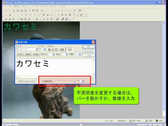Viewport: 168px width, 126px height.
Task: Click the main window vertical scrollbar up arrow
Action: coord(164,23)
